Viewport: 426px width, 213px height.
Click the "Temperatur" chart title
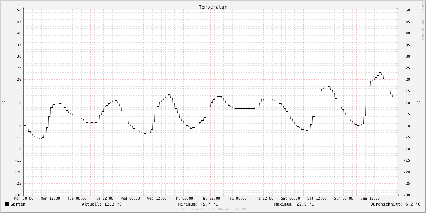(x=213, y=7)
